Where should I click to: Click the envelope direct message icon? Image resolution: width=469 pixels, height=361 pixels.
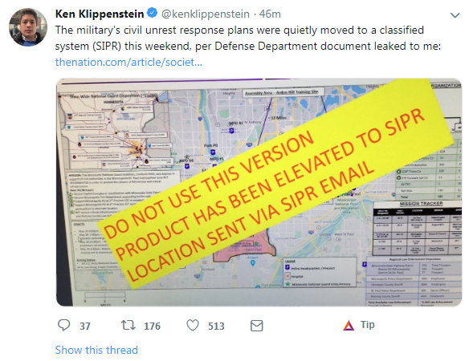pyautogui.click(x=257, y=326)
